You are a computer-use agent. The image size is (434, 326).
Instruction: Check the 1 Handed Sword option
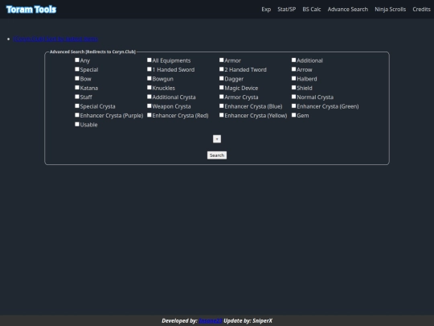point(149,69)
